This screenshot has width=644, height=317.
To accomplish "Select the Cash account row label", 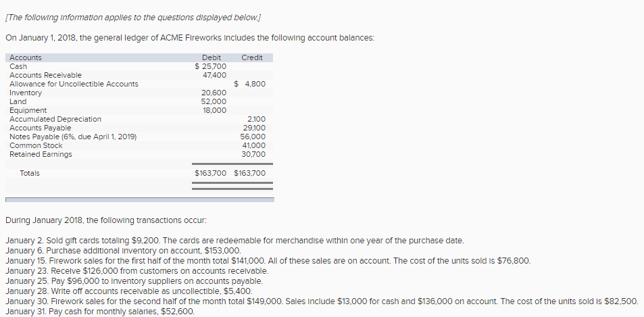I will click(x=18, y=66).
